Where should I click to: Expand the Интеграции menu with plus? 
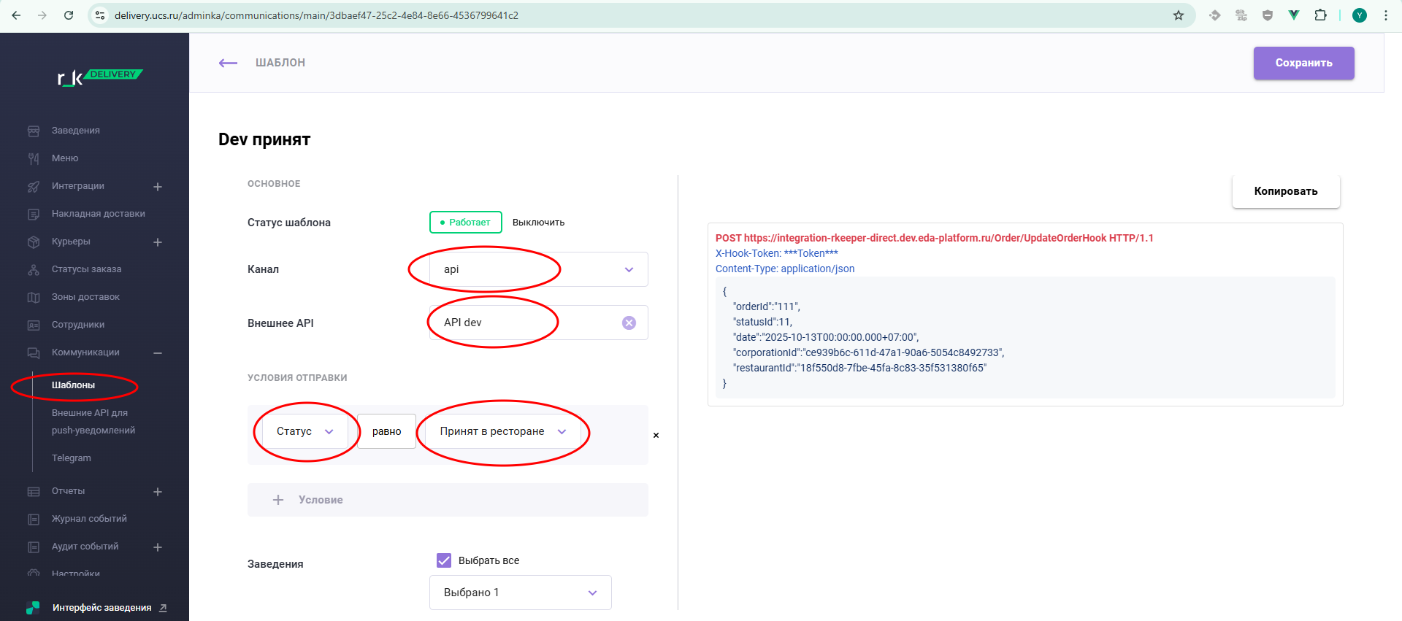click(158, 187)
